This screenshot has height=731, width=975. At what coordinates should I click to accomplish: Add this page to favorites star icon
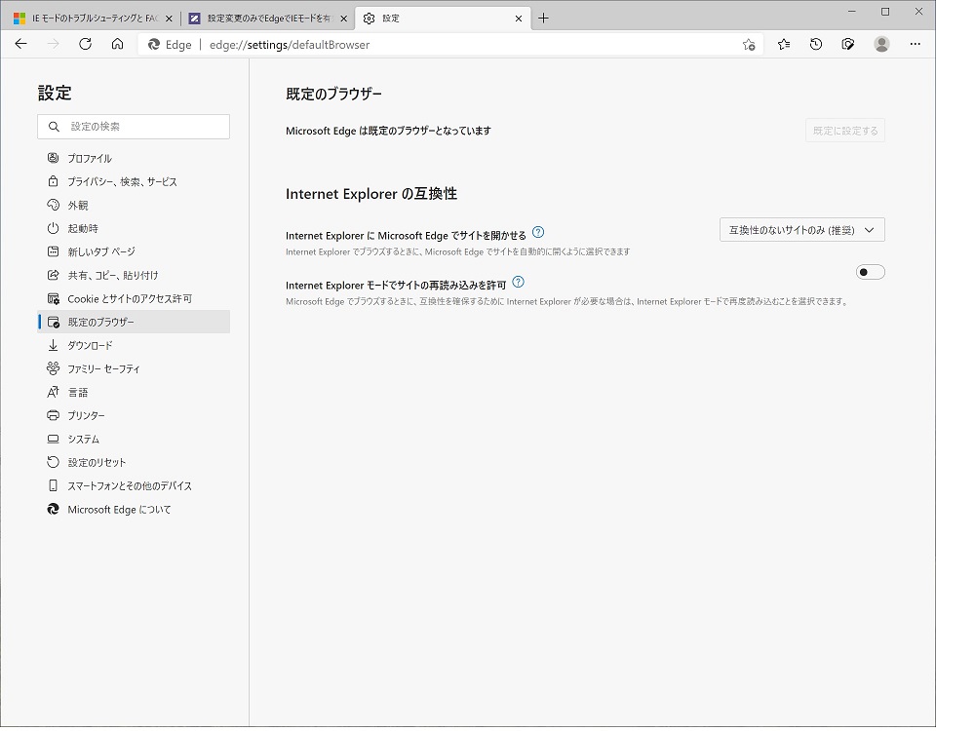[749, 45]
